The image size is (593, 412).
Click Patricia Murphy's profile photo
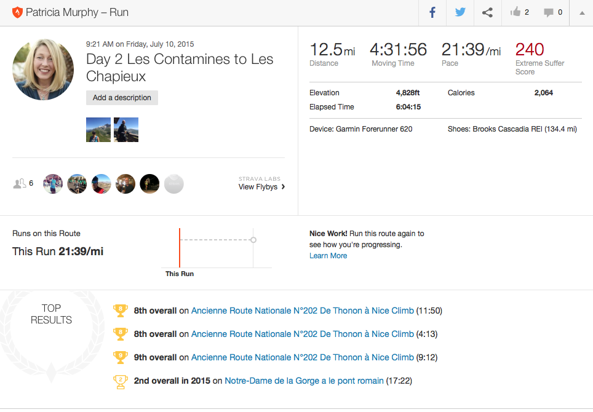click(43, 69)
